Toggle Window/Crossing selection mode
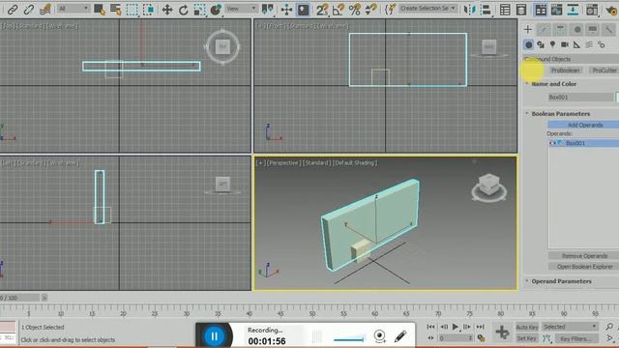The image size is (619, 348). point(148,10)
